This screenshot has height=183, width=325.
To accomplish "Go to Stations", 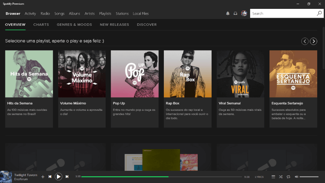I will click(122, 14).
